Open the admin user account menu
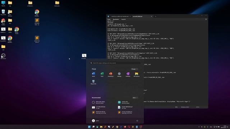The height and width of the screenshot is (129, 230). click(96, 121)
